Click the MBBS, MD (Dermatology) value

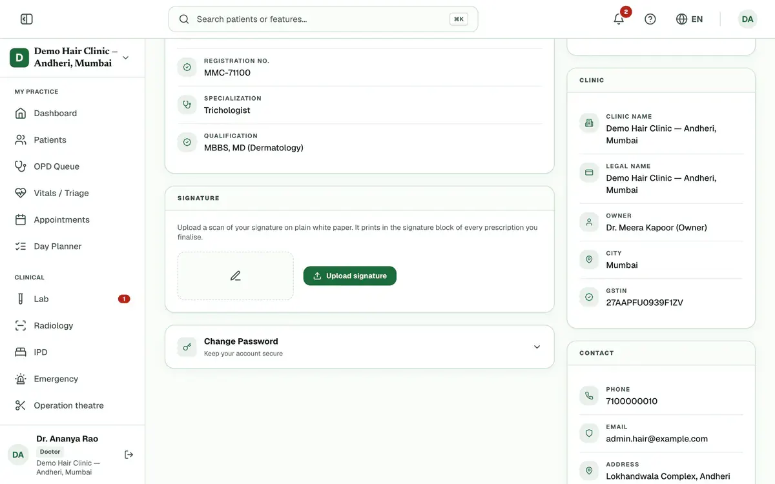[x=254, y=148]
